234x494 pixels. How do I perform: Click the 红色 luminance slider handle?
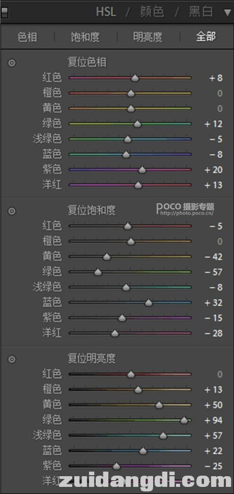[x=131, y=374]
